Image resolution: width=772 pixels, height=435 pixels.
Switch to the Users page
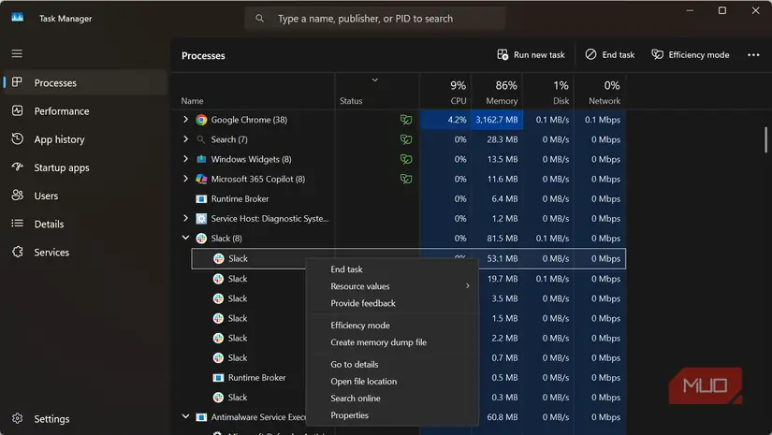pos(46,196)
